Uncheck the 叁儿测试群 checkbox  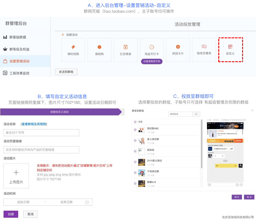tap(135, 140)
